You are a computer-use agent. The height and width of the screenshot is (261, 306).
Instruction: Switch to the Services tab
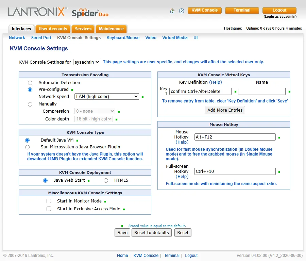click(x=83, y=29)
